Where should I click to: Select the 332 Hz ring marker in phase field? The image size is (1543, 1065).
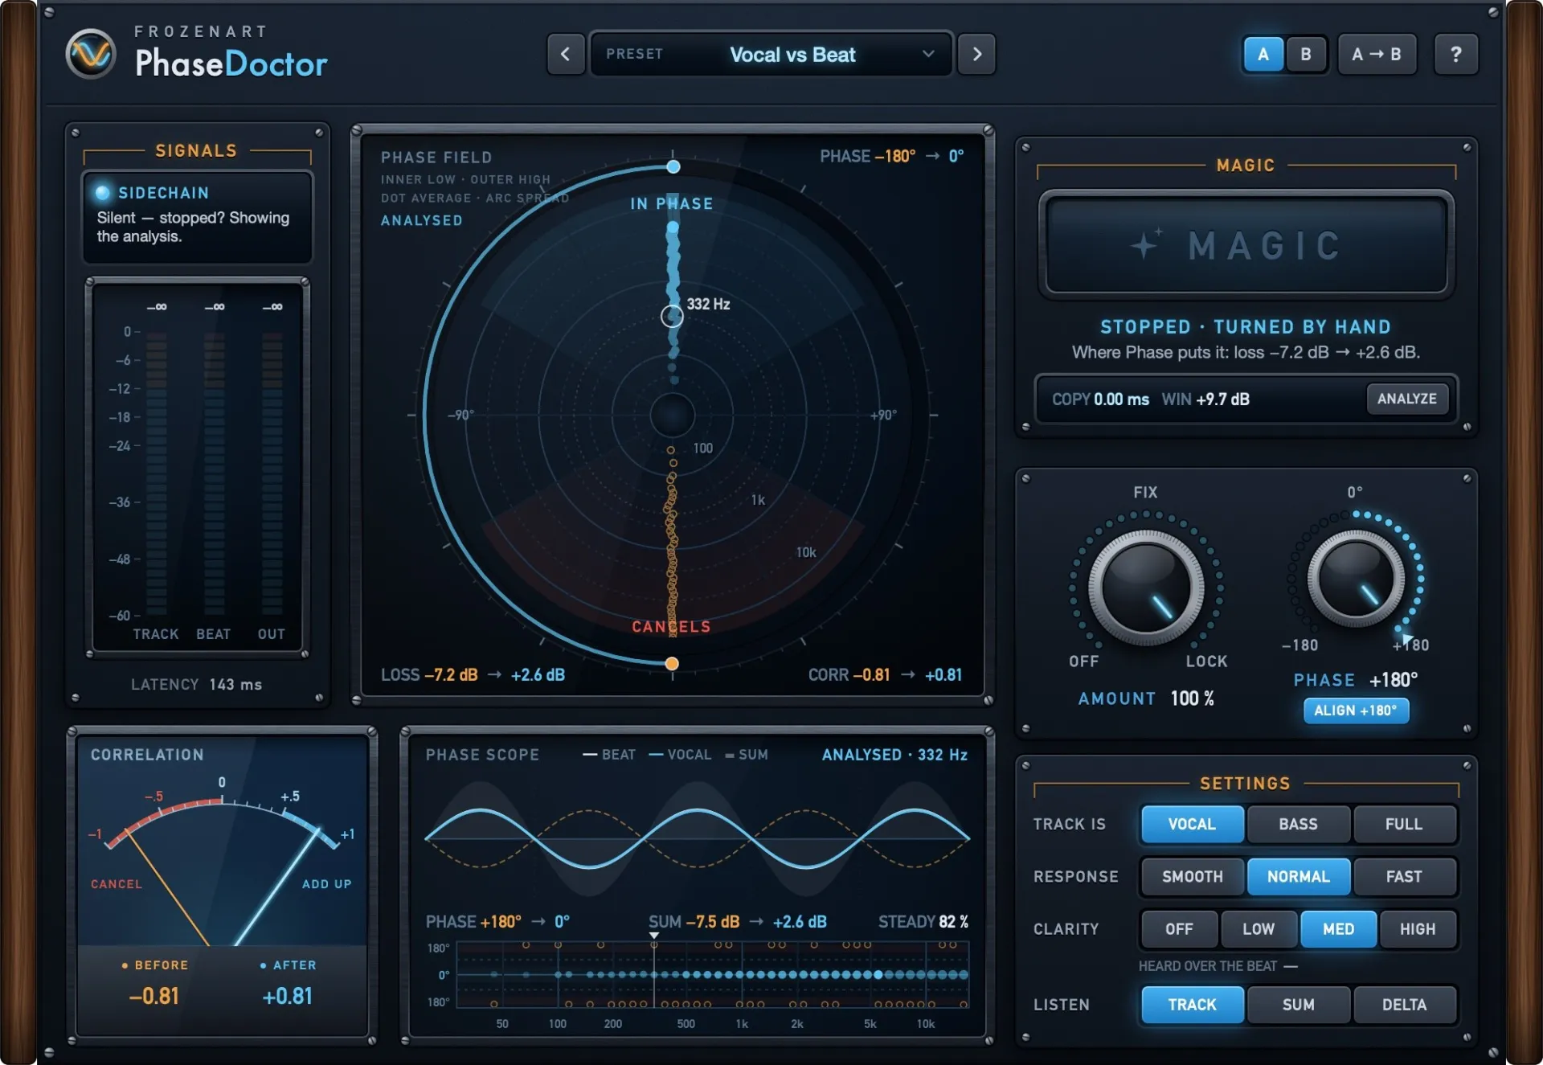672,316
